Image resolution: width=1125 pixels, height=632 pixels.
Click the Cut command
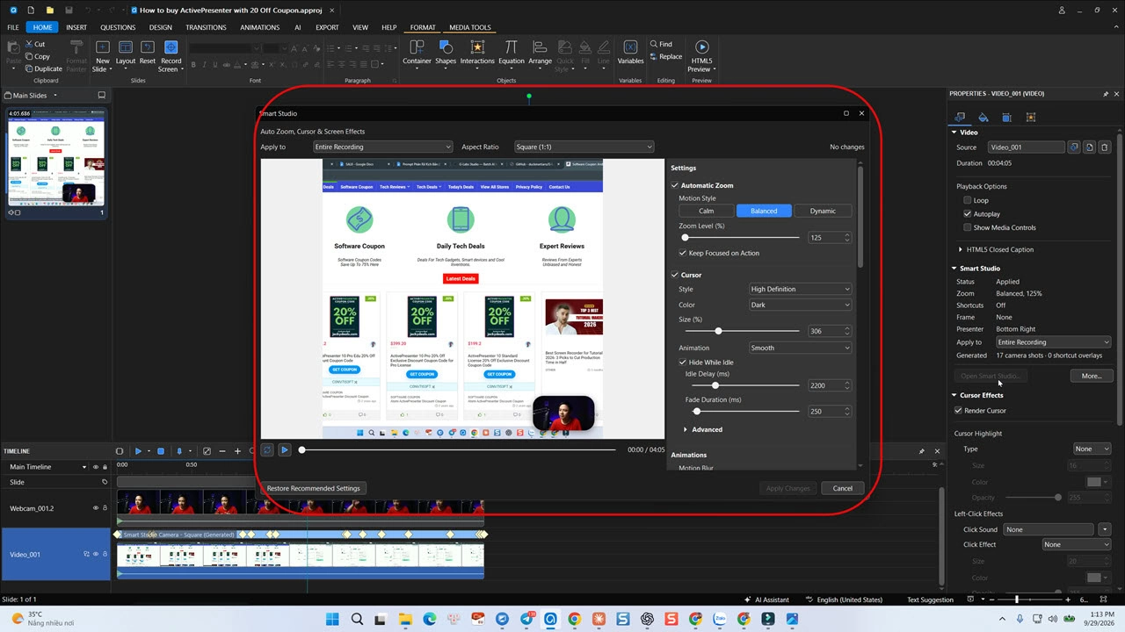tap(35, 44)
